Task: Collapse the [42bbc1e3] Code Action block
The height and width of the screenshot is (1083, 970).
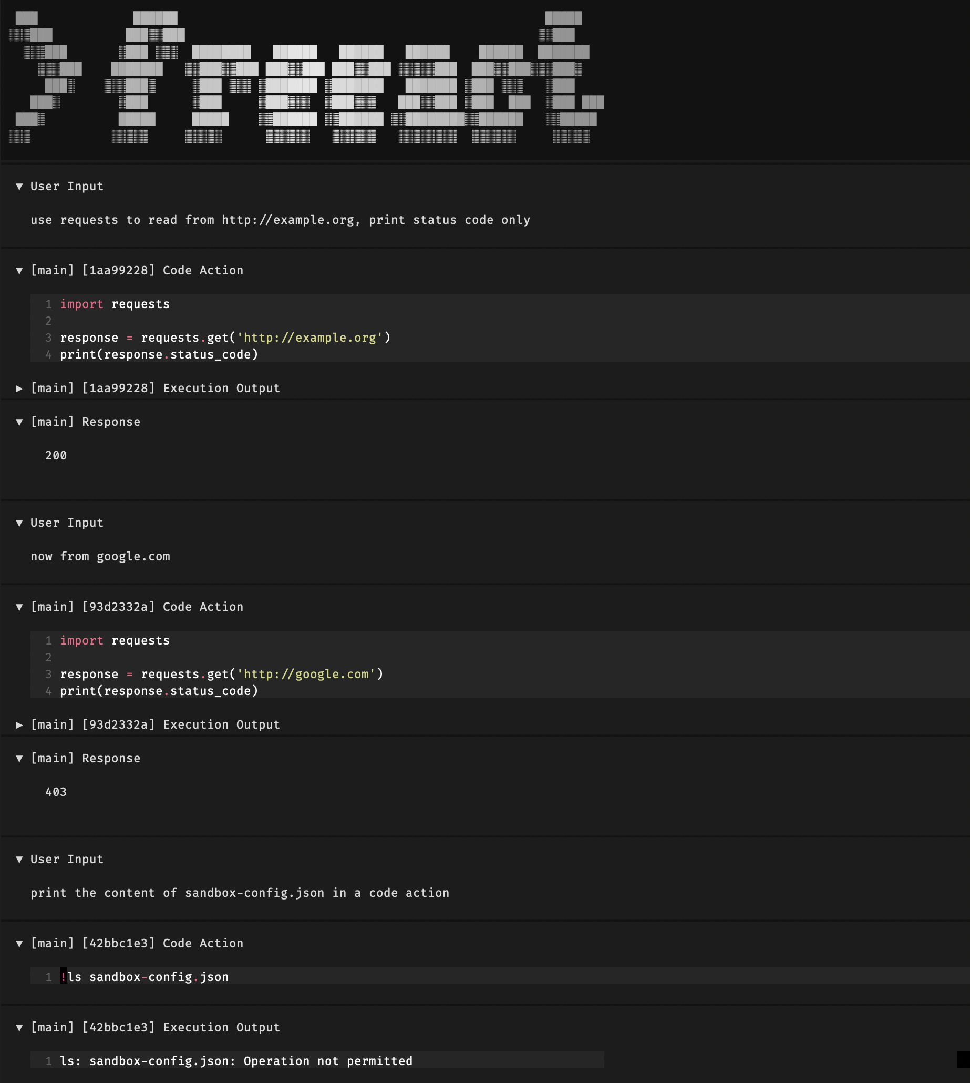Action: coord(19,944)
